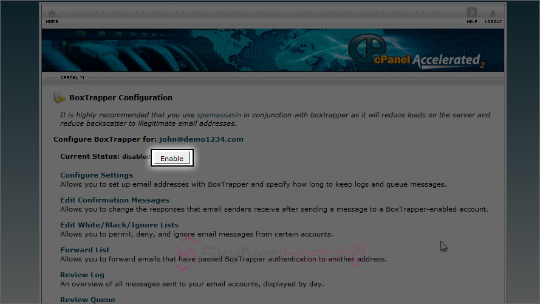Image resolution: width=540 pixels, height=304 pixels.
Task: Click the description under Review Log
Action: [x=192, y=284]
